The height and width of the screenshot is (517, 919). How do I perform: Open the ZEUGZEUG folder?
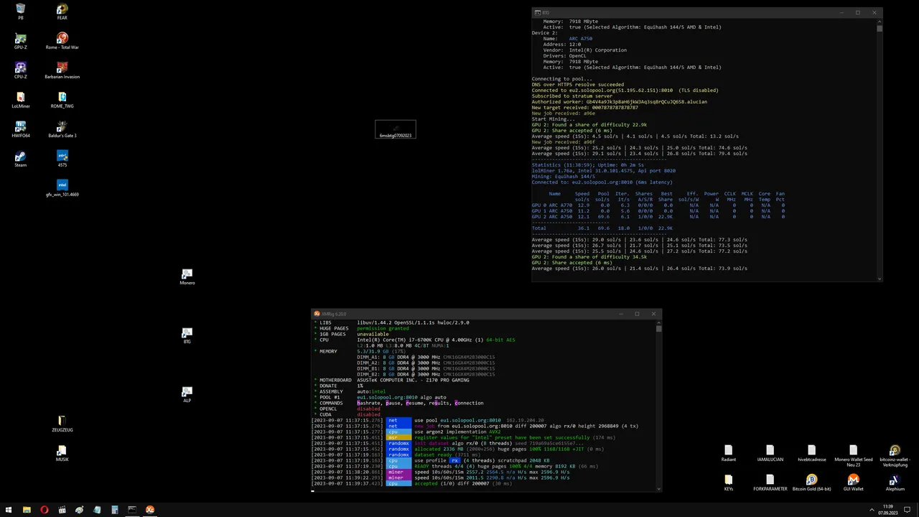click(x=62, y=423)
